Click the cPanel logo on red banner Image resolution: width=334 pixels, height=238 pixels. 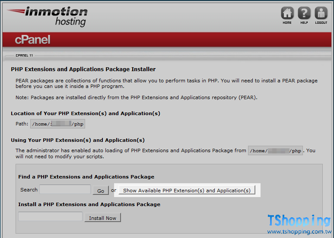32,40
